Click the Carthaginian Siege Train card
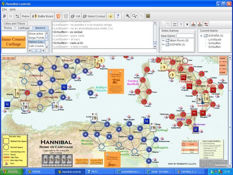Screen dimensions: 233x175 (116, 81)
